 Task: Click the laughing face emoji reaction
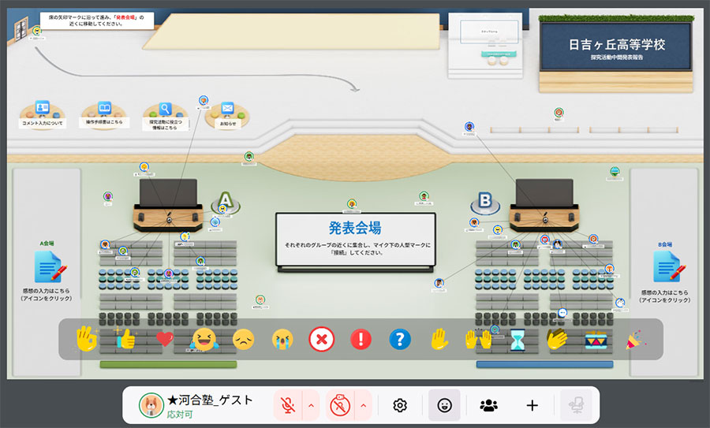[204, 339]
